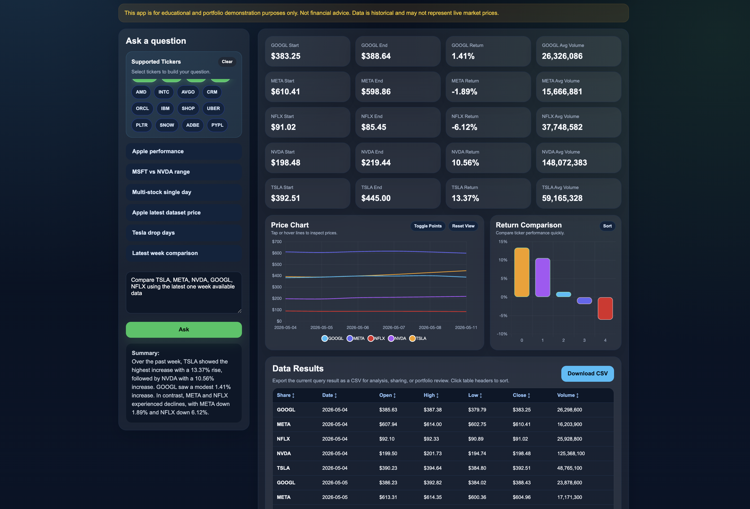Click the TSLA Return 13.37% card
Image resolution: width=750 pixels, height=509 pixels.
[488, 193]
